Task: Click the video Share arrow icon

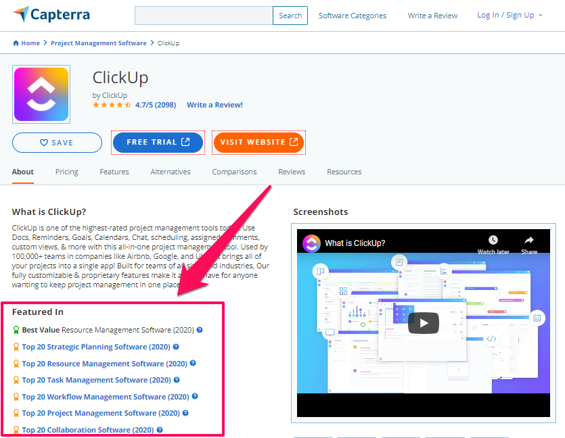Action: click(529, 241)
